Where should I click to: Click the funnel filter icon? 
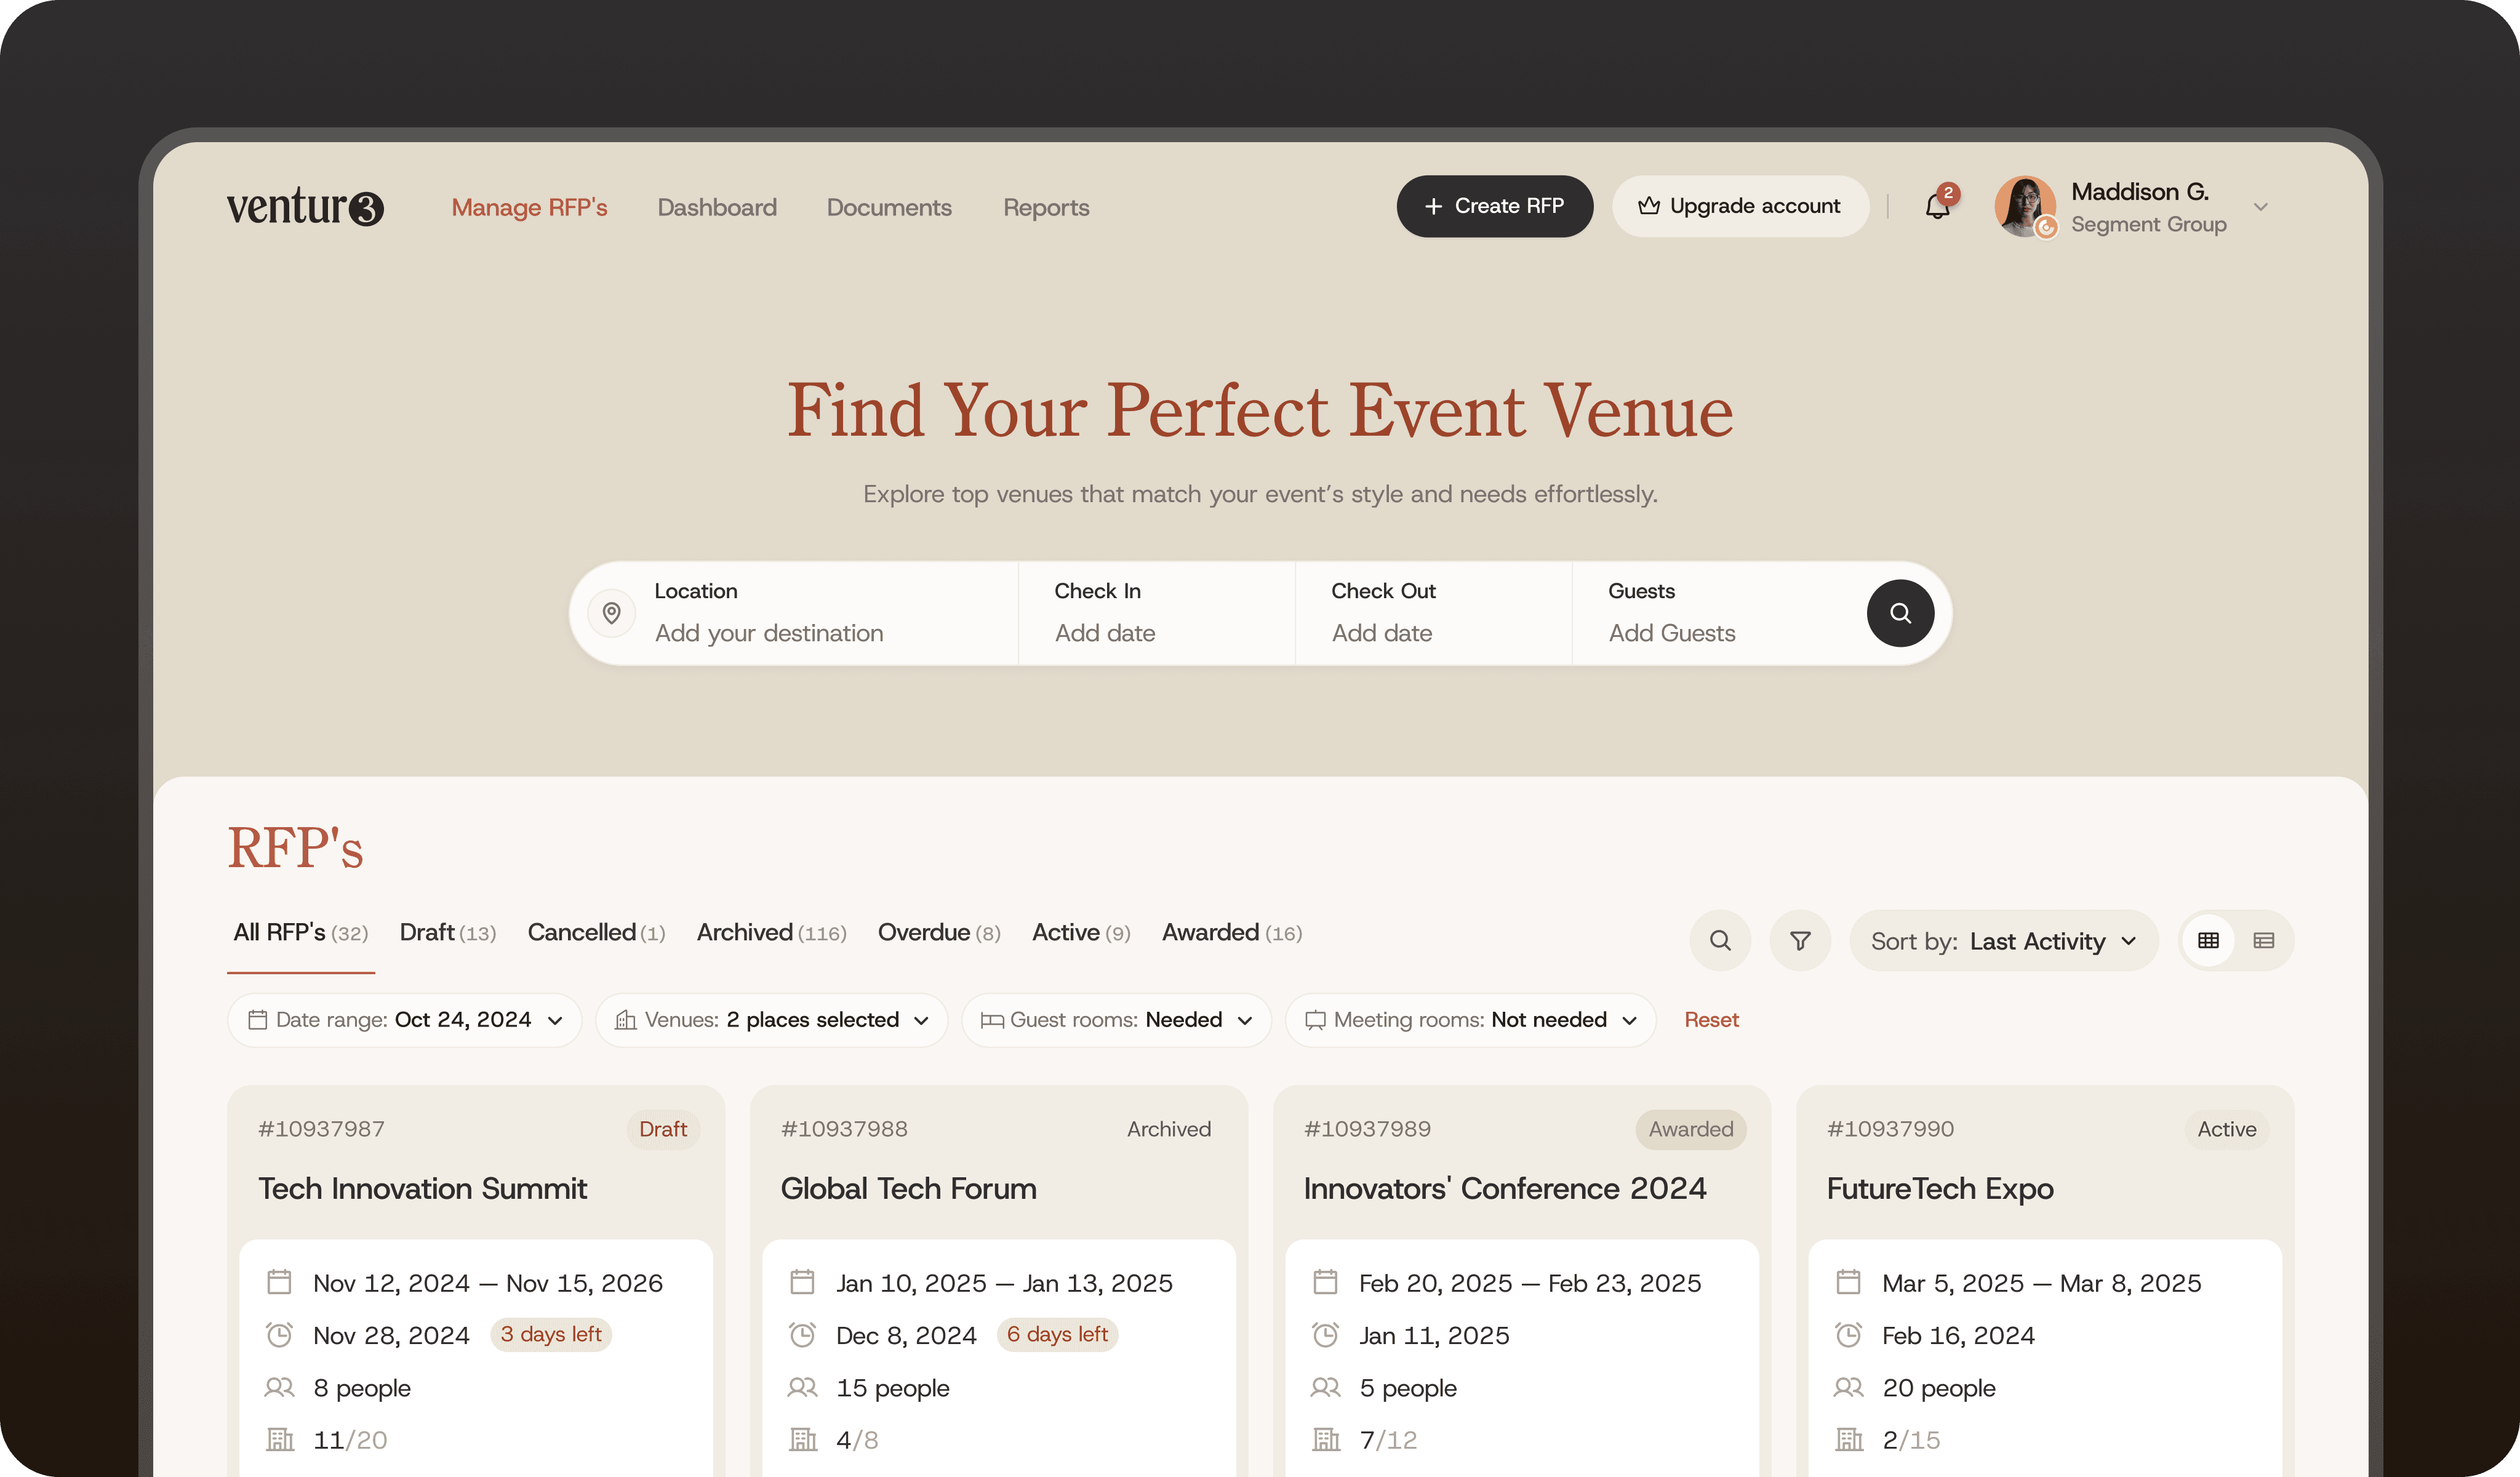[1799, 940]
